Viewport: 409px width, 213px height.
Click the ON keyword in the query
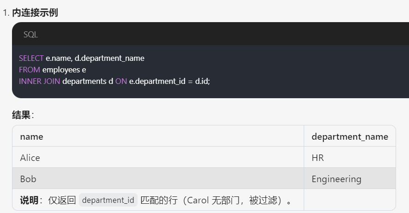click(x=121, y=81)
